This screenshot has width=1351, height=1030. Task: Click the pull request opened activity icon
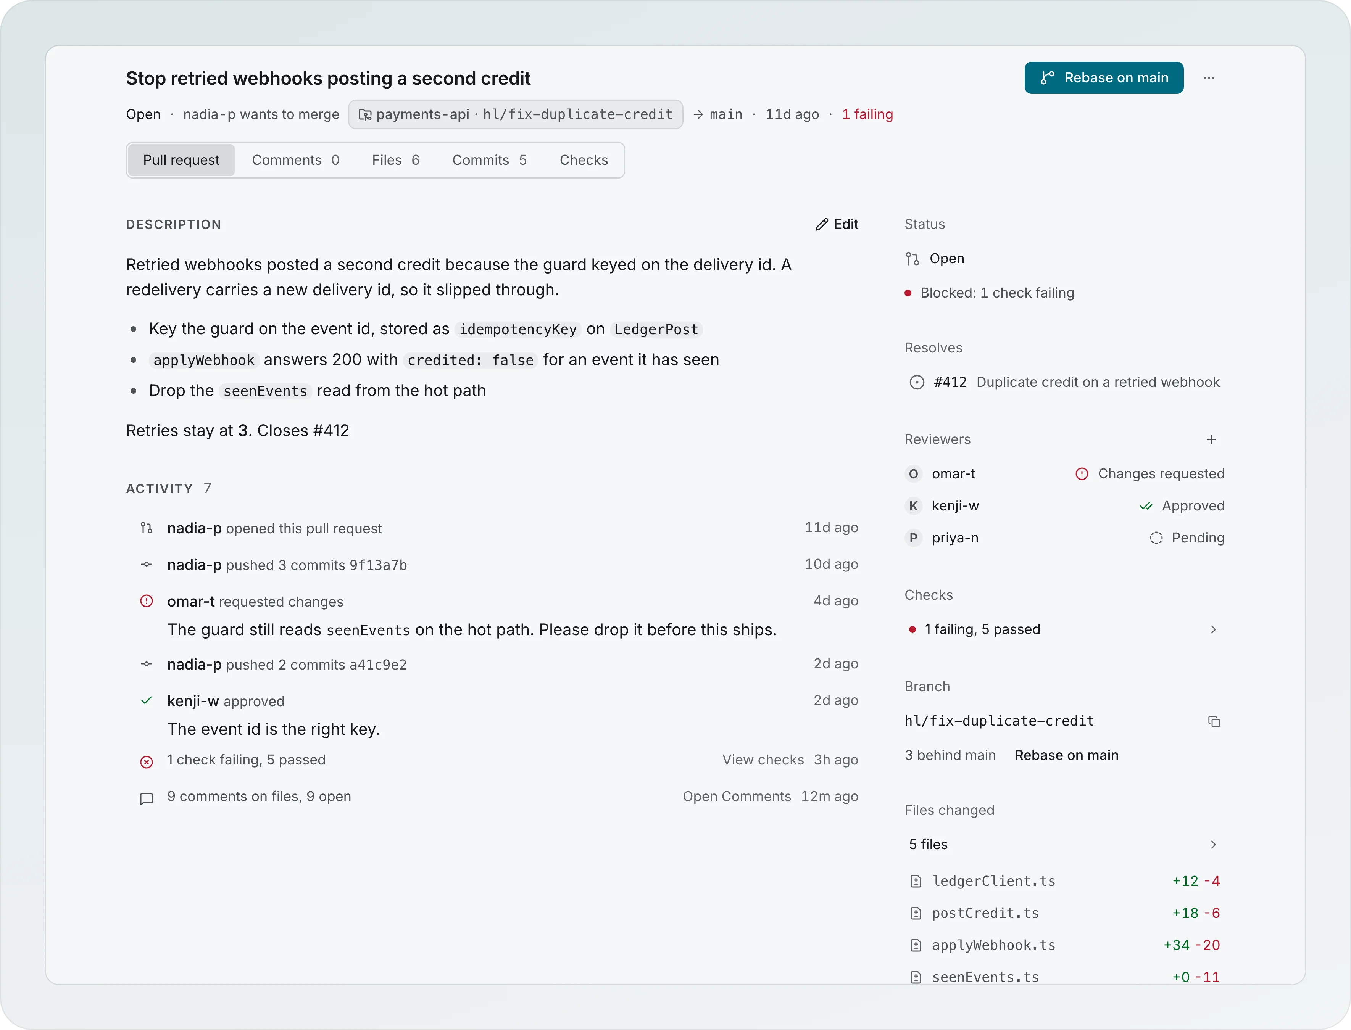[x=146, y=528]
